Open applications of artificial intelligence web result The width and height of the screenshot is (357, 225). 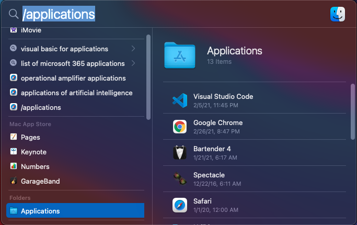point(76,93)
